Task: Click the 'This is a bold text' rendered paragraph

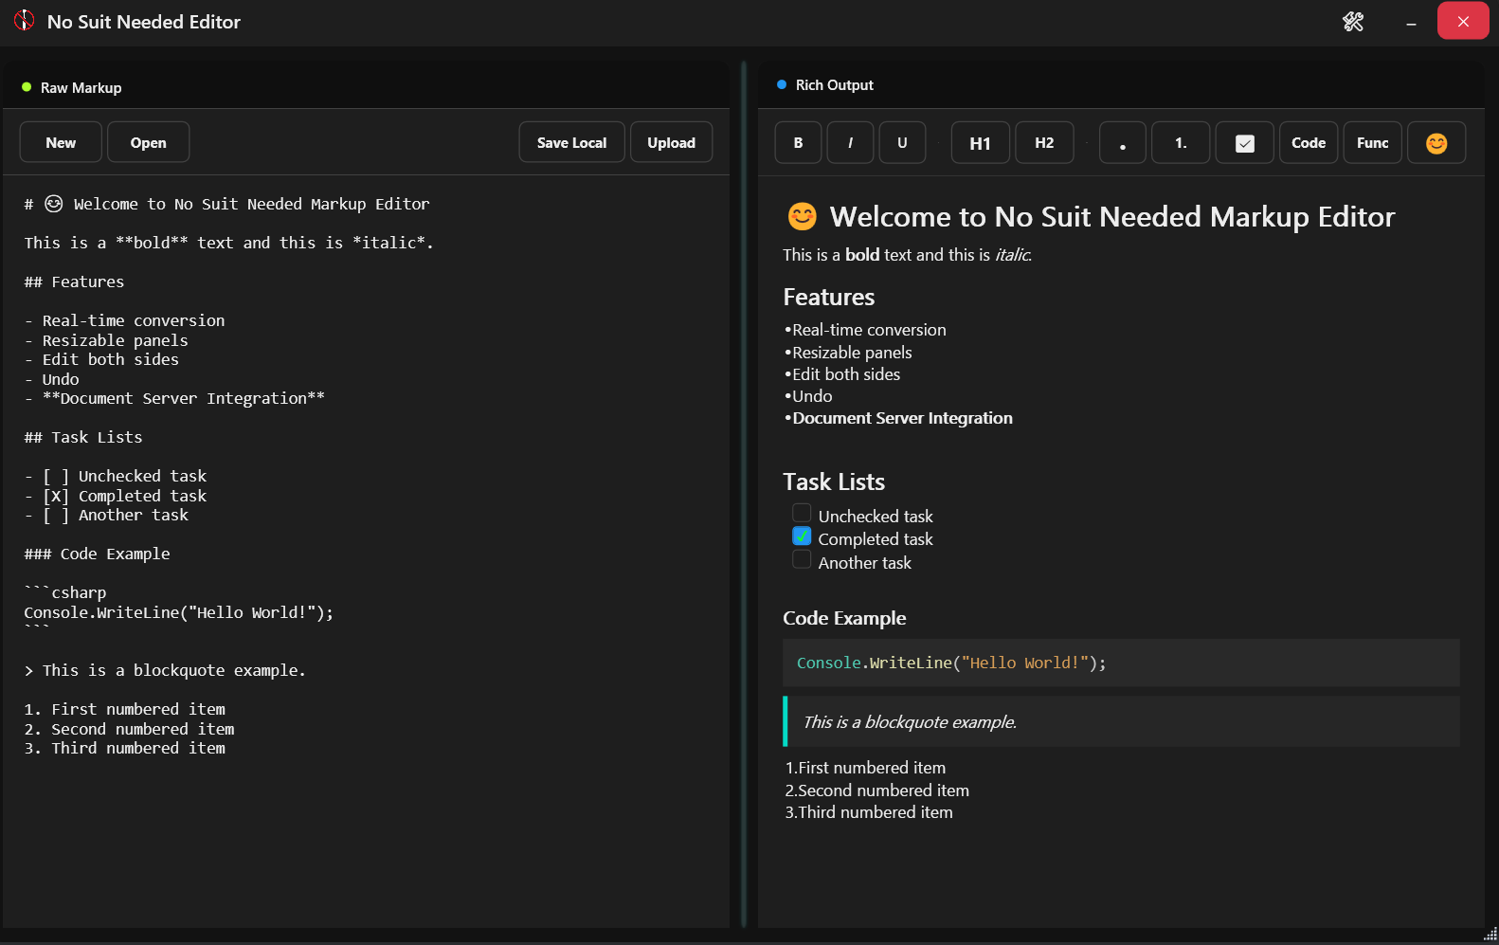Action: point(908,255)
